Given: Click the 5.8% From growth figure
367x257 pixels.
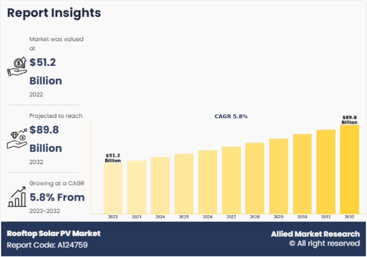Looking at the screenshot, I should pyautogui.click(x=57, y=197).
